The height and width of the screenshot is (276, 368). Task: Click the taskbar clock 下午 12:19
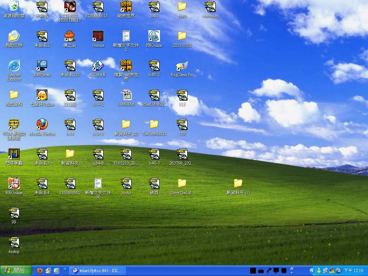[x=354, y=271]
